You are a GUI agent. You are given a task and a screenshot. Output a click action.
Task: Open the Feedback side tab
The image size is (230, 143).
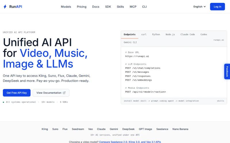[227, 71]
